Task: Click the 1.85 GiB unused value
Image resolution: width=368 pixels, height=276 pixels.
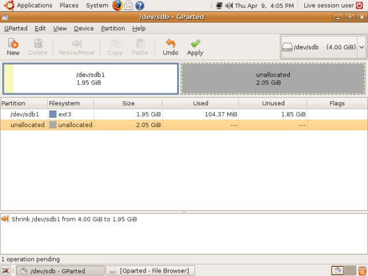Action: coord(293,114)
